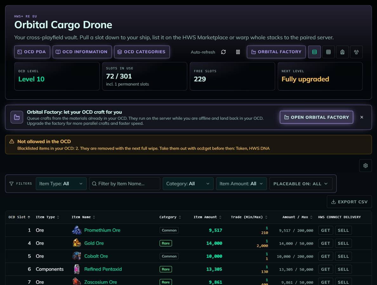377x285 pixels.
Task: Select the radiation symbol view icon
Action: [x=356, y=52]
